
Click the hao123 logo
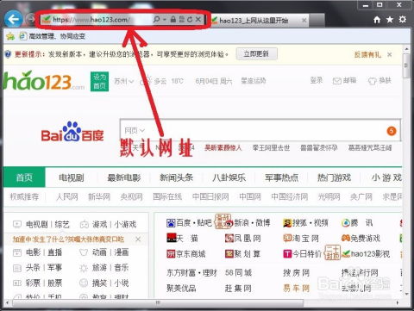[43, 81]
